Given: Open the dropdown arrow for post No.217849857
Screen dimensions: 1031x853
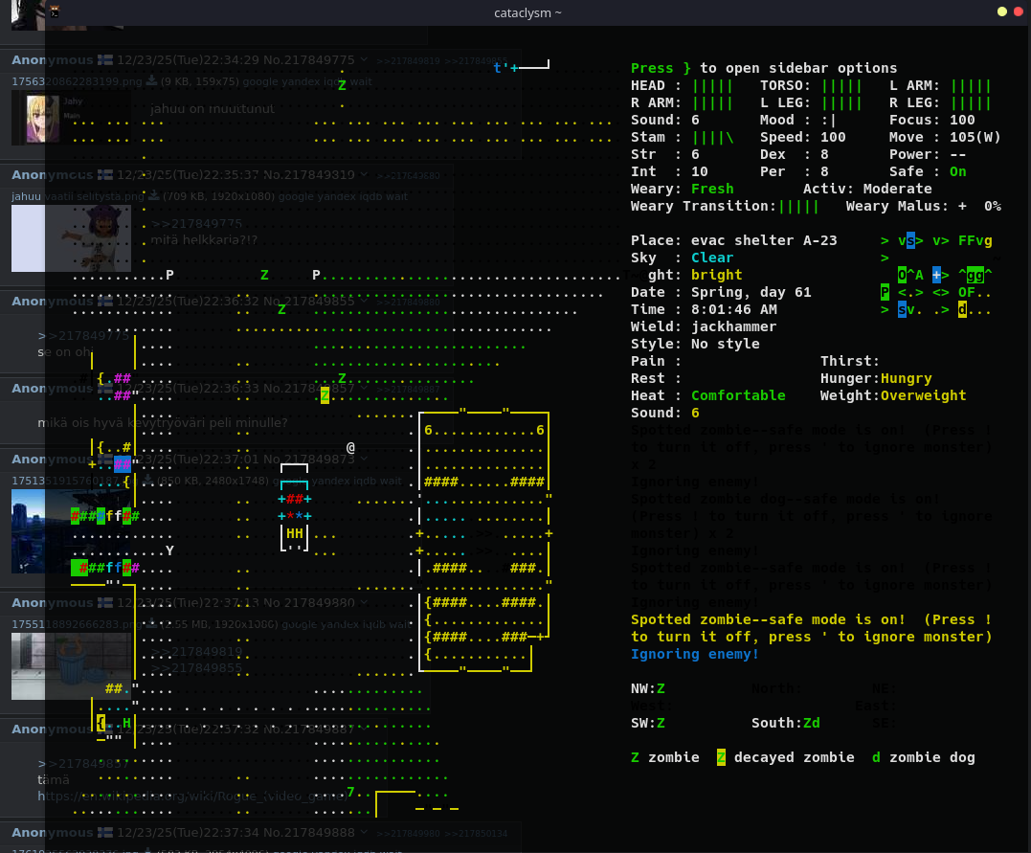Looking at the screenshot, I should [364, 388].
